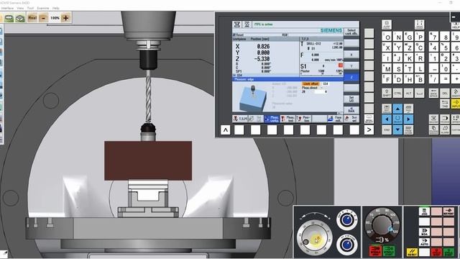Click the Alarm Cancel key
The image size is (460, 259).
[x=387, y=24]
